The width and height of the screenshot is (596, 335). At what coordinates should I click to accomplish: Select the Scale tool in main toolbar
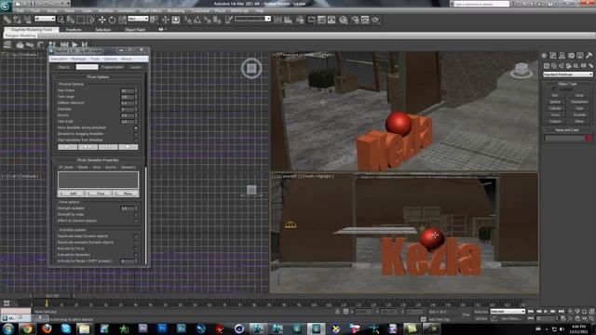click(122, 20)
